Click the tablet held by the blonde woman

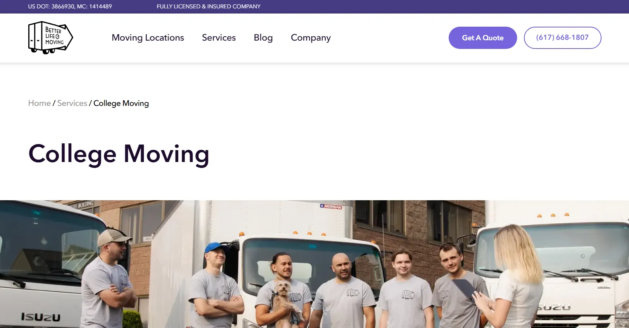[464, 290]
